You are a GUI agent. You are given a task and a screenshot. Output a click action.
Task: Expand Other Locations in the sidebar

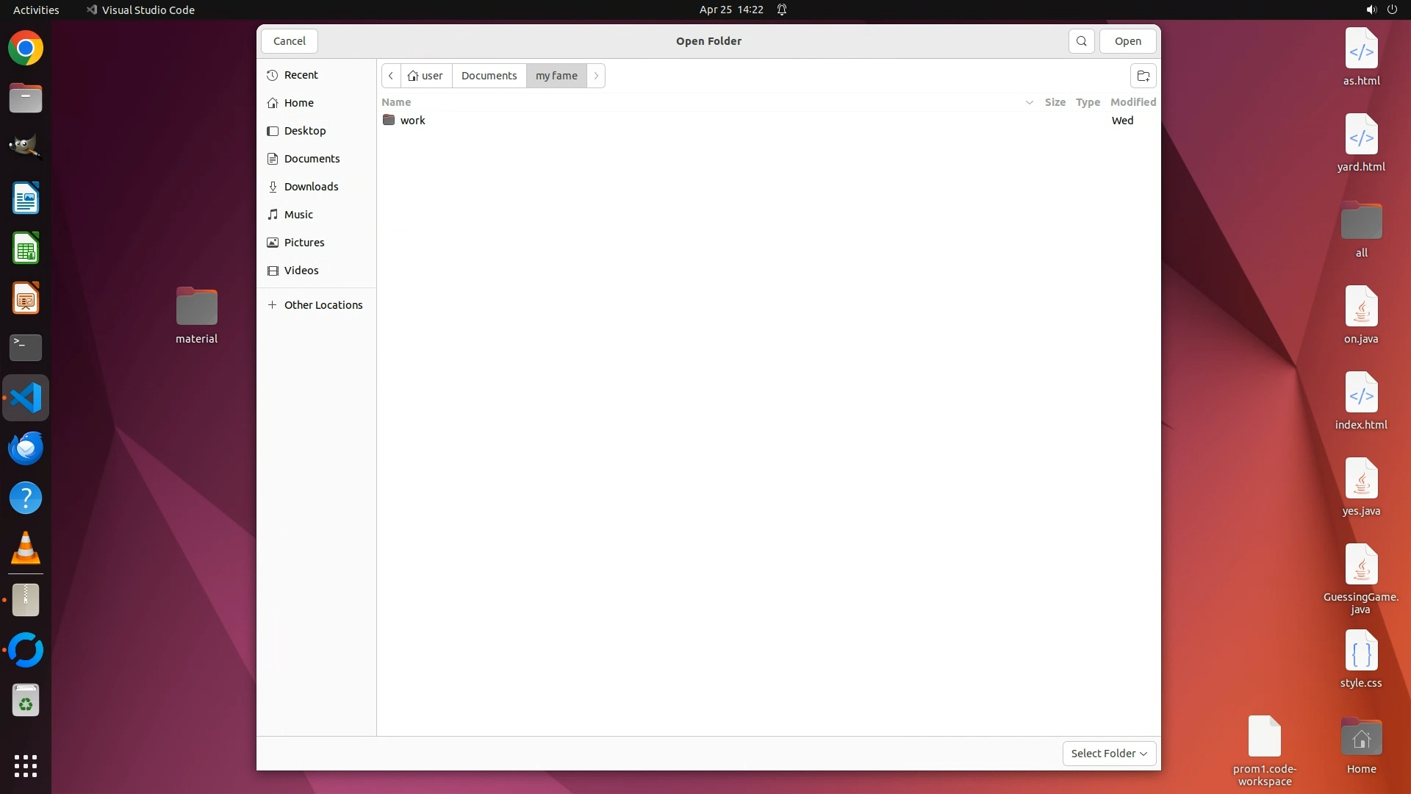coord(323,305)
